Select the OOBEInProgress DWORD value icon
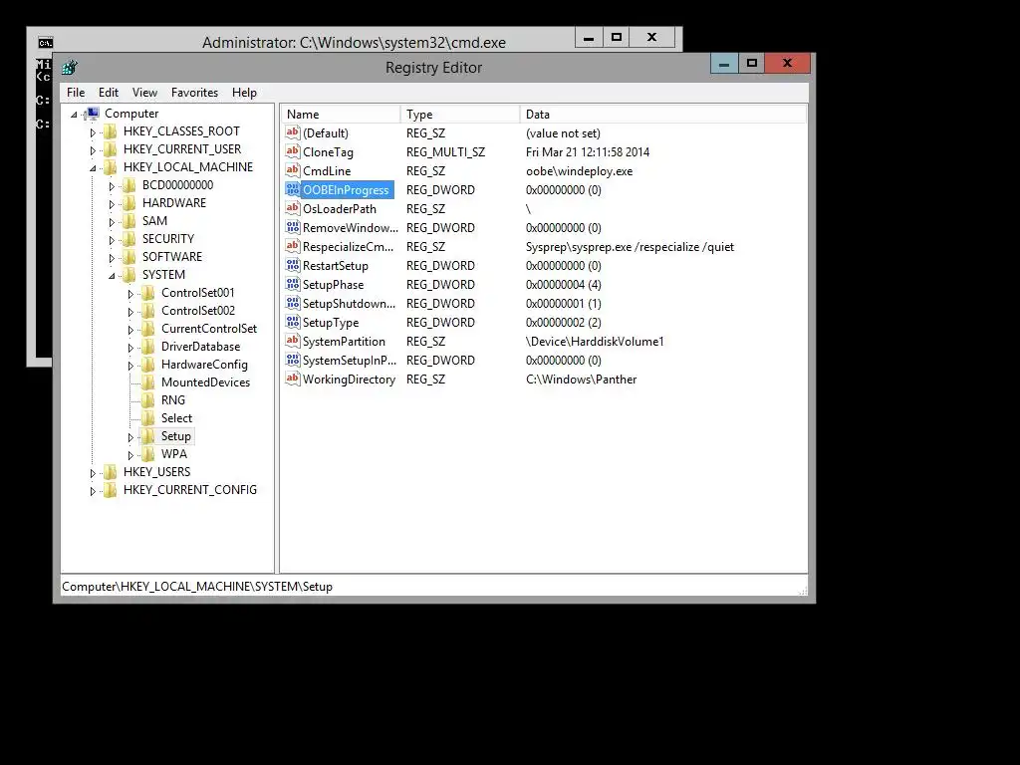Image resolution: width=1020 pixels, height=765 pixels. [293, 189]
